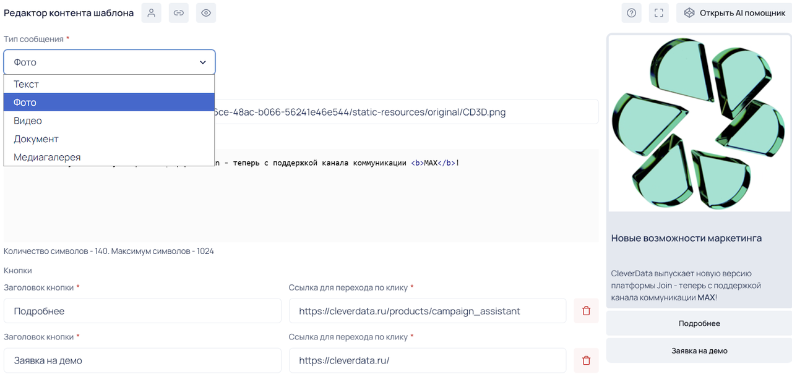Viewport: 792px width, 382px height.
Task: Open the help question mark icon
Action: [x=631, y=13]
